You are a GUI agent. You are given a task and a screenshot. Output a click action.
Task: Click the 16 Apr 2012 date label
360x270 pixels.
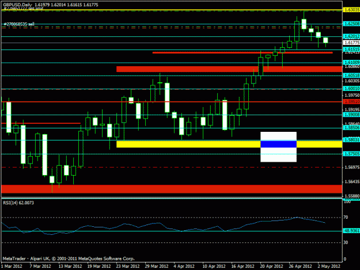click(243, 266)
